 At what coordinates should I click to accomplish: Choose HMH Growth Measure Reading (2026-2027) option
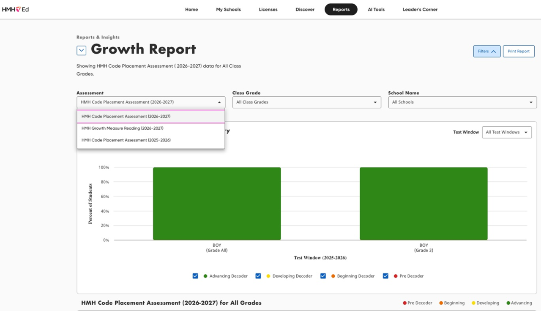pos(151,128)
